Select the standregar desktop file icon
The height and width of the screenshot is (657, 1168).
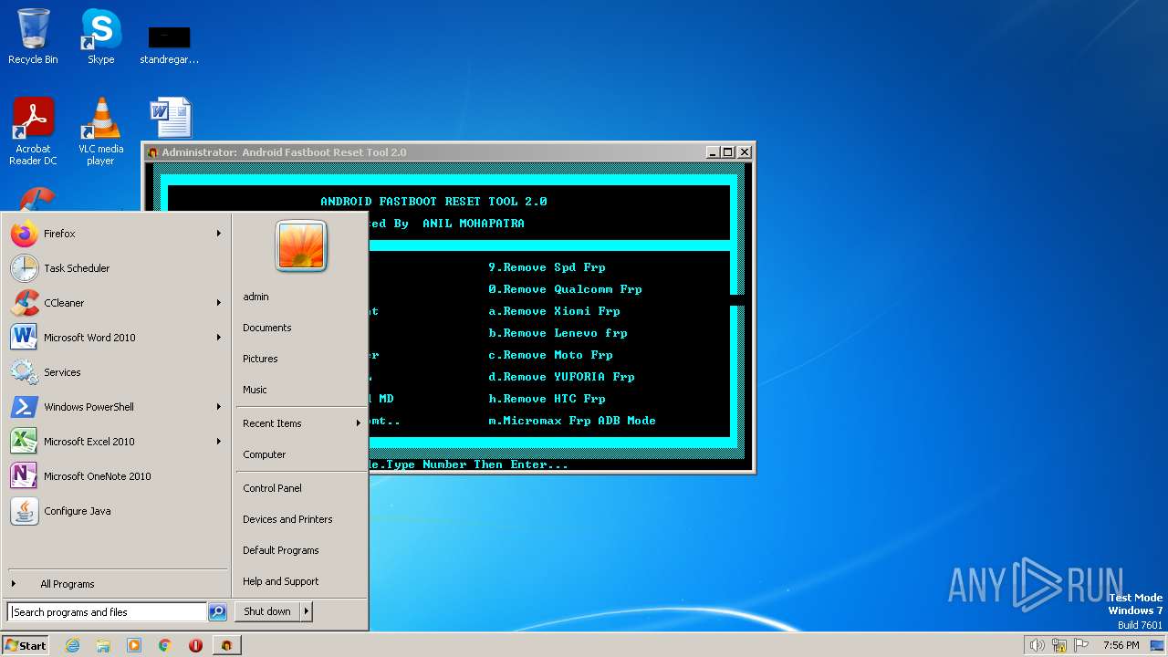pos(169,44)
